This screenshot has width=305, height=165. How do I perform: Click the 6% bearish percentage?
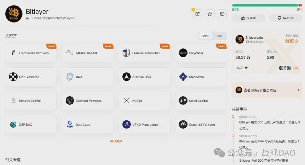[299, 10]
